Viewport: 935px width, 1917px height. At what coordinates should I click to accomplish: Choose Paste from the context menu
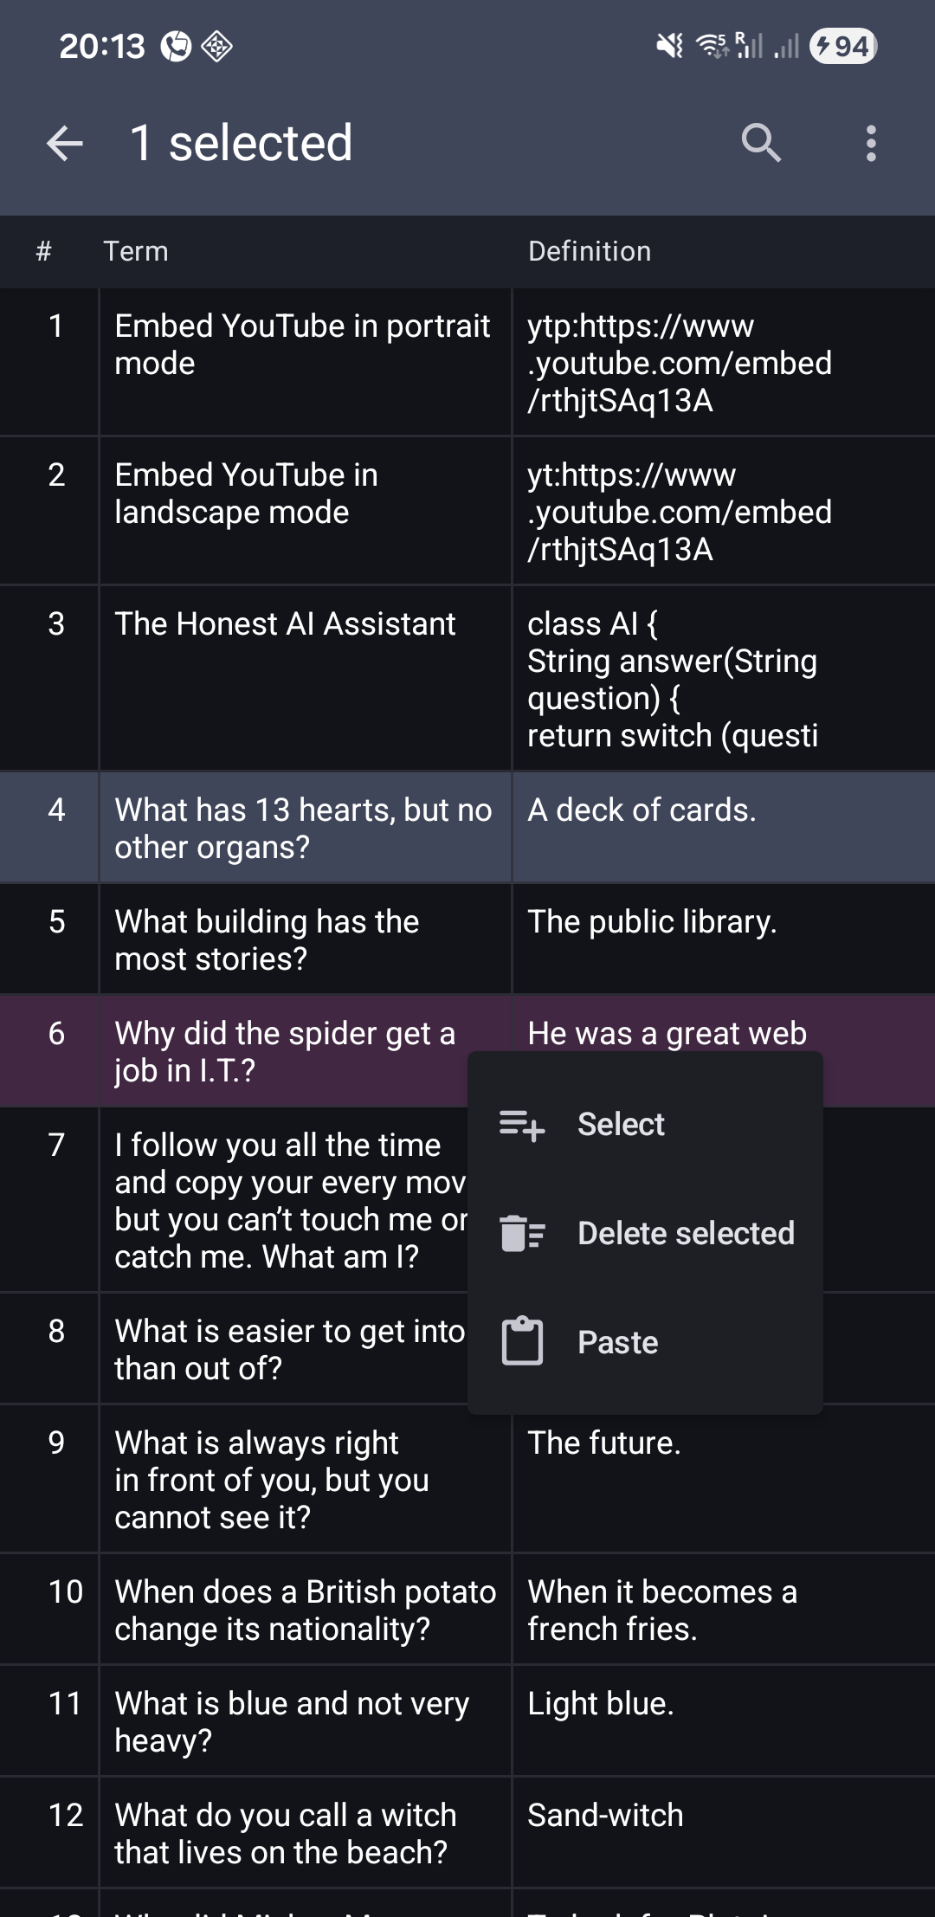click(x=618, y=1342)
